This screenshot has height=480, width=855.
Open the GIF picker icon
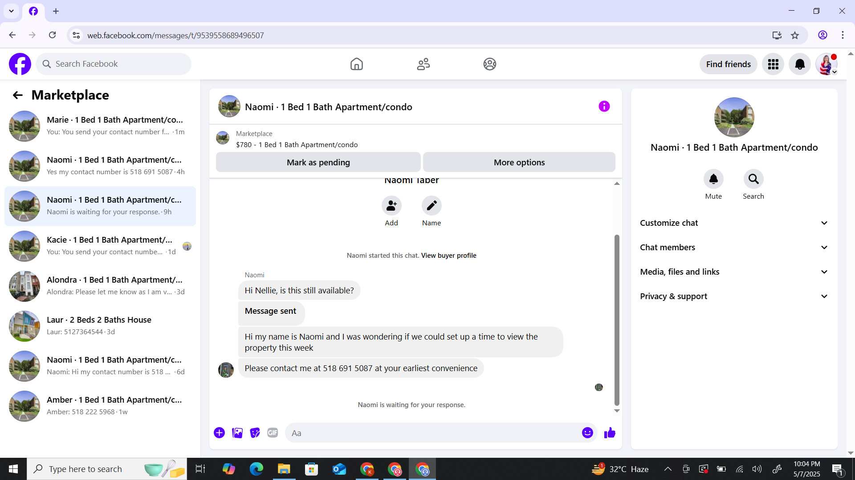point(273,433)
